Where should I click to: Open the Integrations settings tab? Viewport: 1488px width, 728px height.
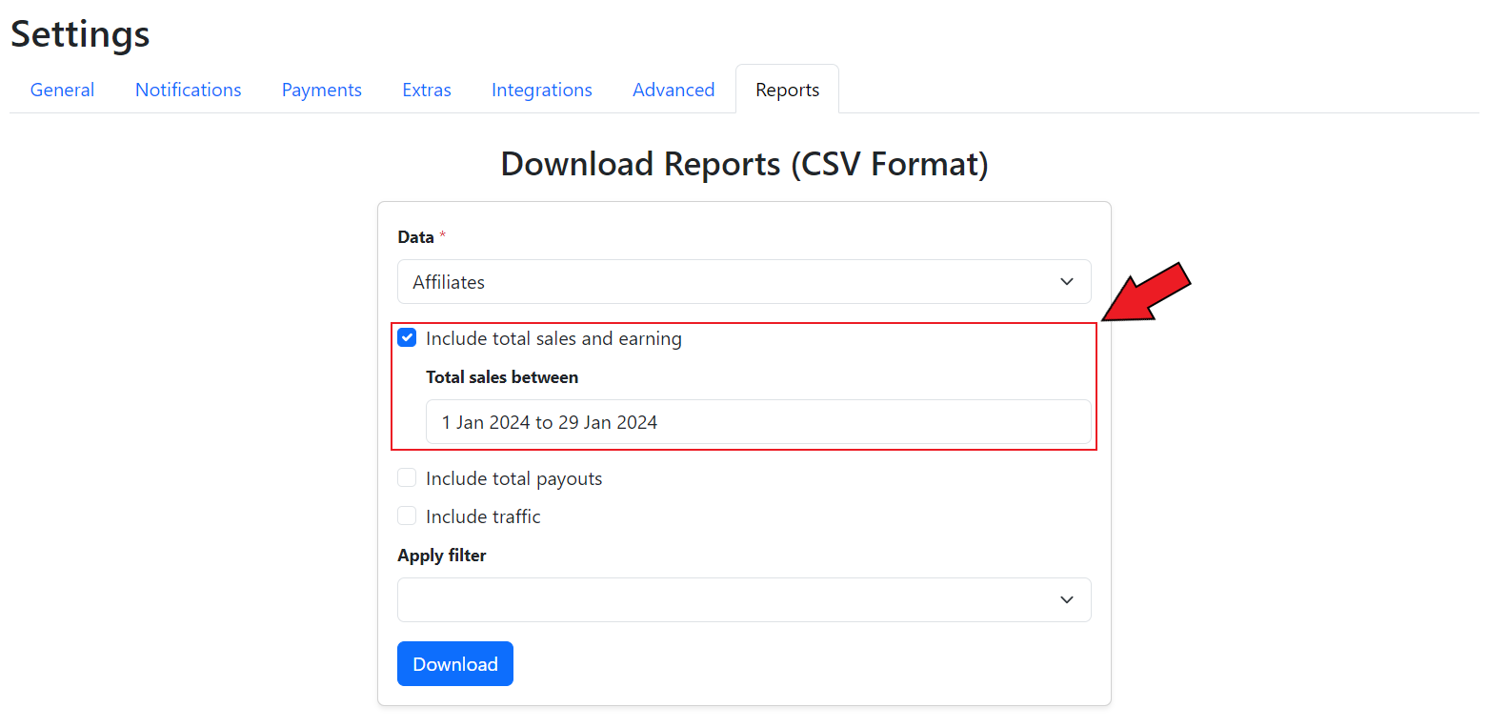coord(541,90)
